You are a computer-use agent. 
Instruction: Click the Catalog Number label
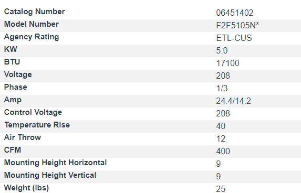35,12
